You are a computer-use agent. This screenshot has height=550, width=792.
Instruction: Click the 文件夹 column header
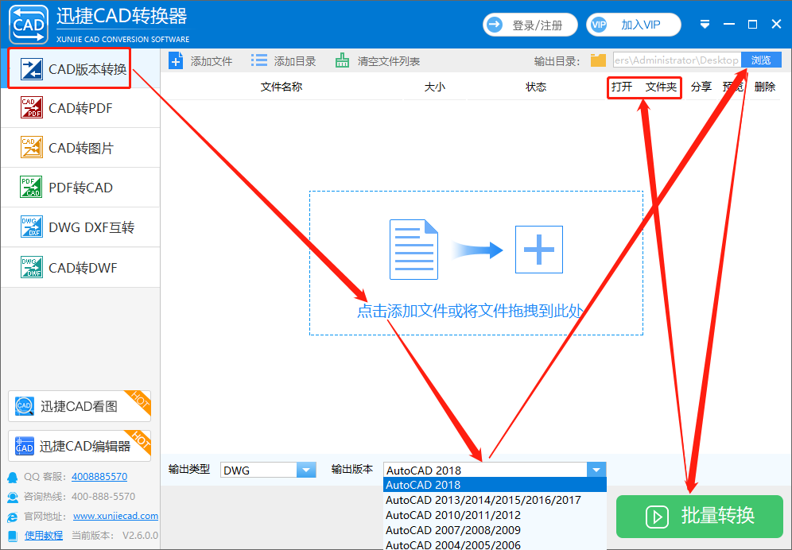tap(661, 87)
